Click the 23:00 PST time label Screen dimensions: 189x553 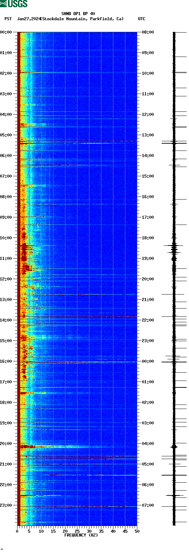[x=6, y=505]
